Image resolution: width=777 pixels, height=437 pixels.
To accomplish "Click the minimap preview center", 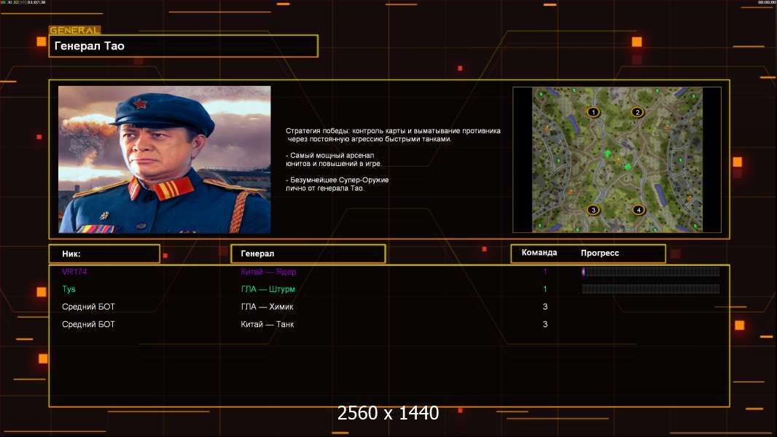I will pyautogui.click(x=617, y=160).
